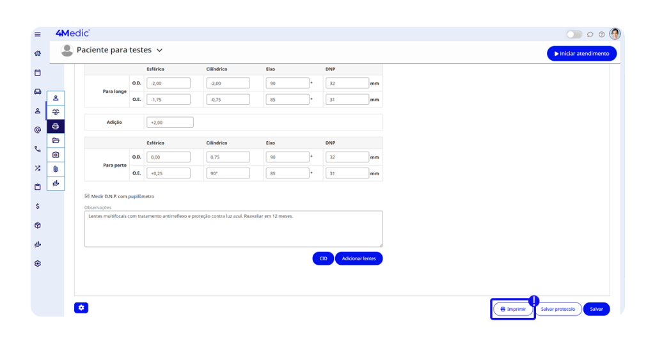
Task: Select the printer tab in the patient submenu
Action: point(56,127)
